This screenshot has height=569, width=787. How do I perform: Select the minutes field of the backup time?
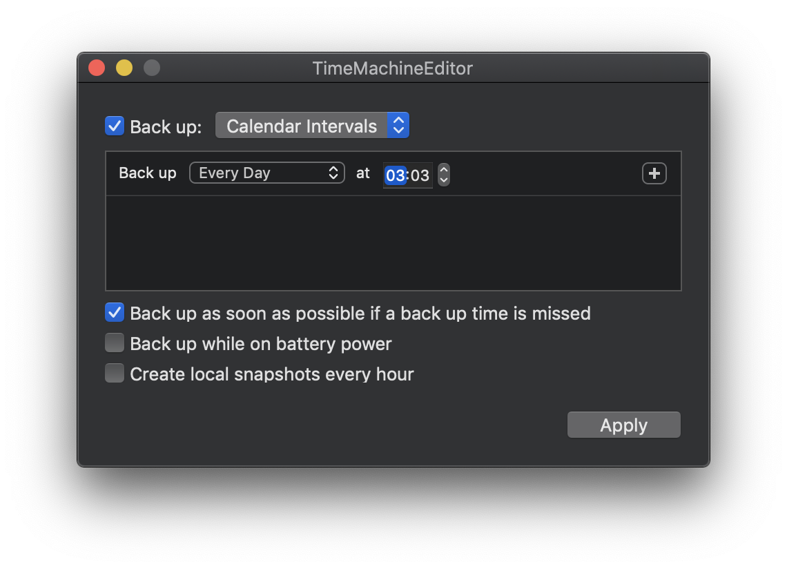coord(420,175)
